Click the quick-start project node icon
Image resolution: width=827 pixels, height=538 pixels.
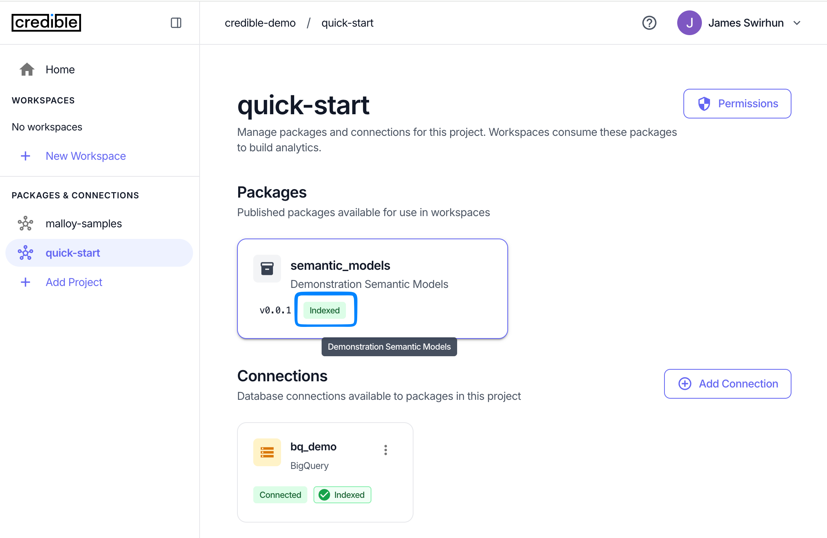click(25, 253)
